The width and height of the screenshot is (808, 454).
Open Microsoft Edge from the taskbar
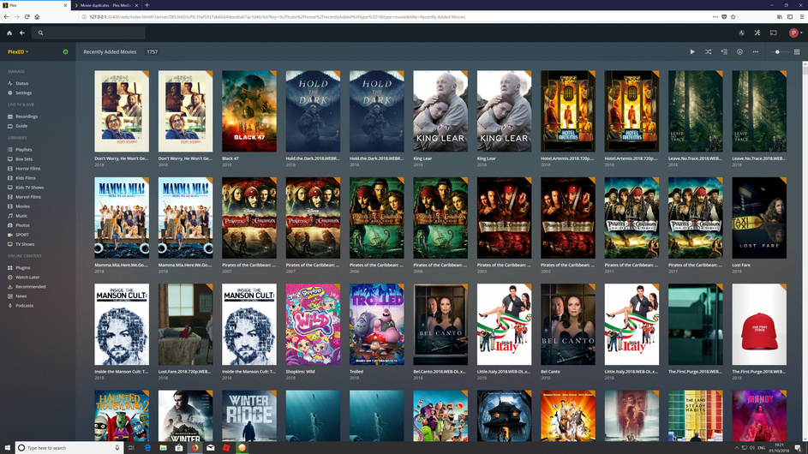(147, 448)
